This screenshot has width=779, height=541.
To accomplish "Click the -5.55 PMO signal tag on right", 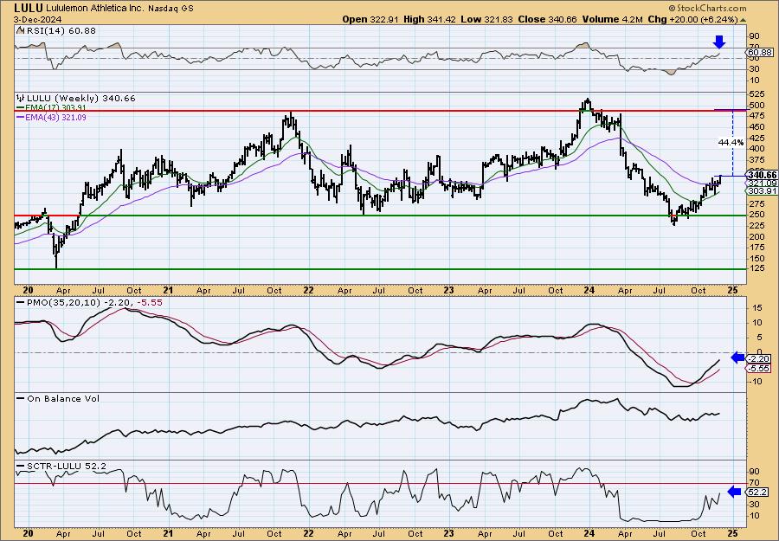I will pos(758,368).
